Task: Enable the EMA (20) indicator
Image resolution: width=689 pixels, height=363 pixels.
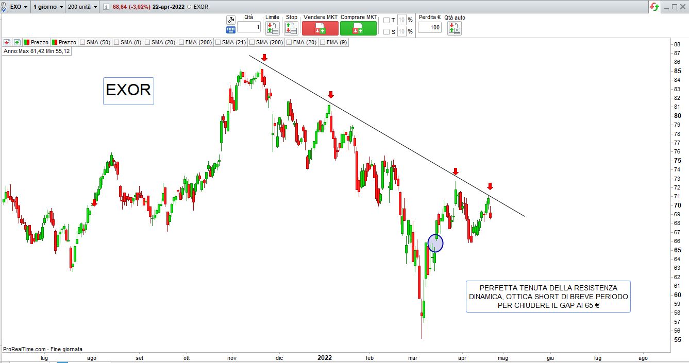Action: click(x=289, y=42)
